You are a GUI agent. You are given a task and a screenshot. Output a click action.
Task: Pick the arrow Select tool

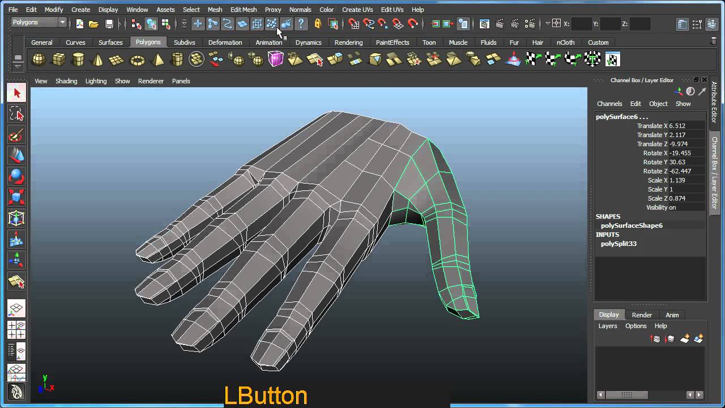coord(16,93)
